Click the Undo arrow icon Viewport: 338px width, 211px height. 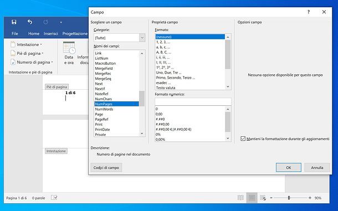point(30,22)
